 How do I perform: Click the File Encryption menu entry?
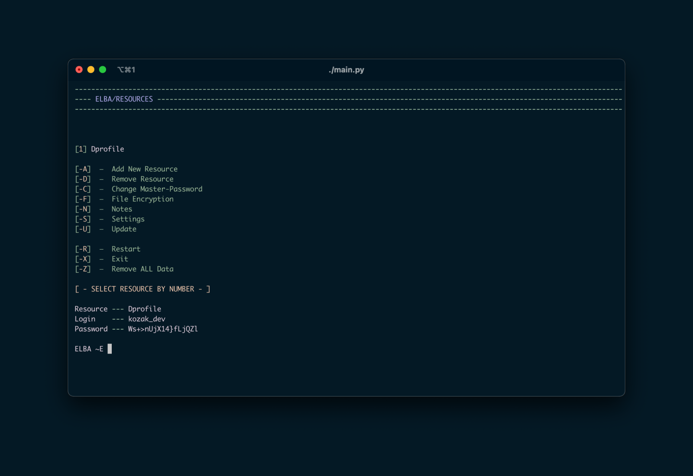[x=142, y=199]
